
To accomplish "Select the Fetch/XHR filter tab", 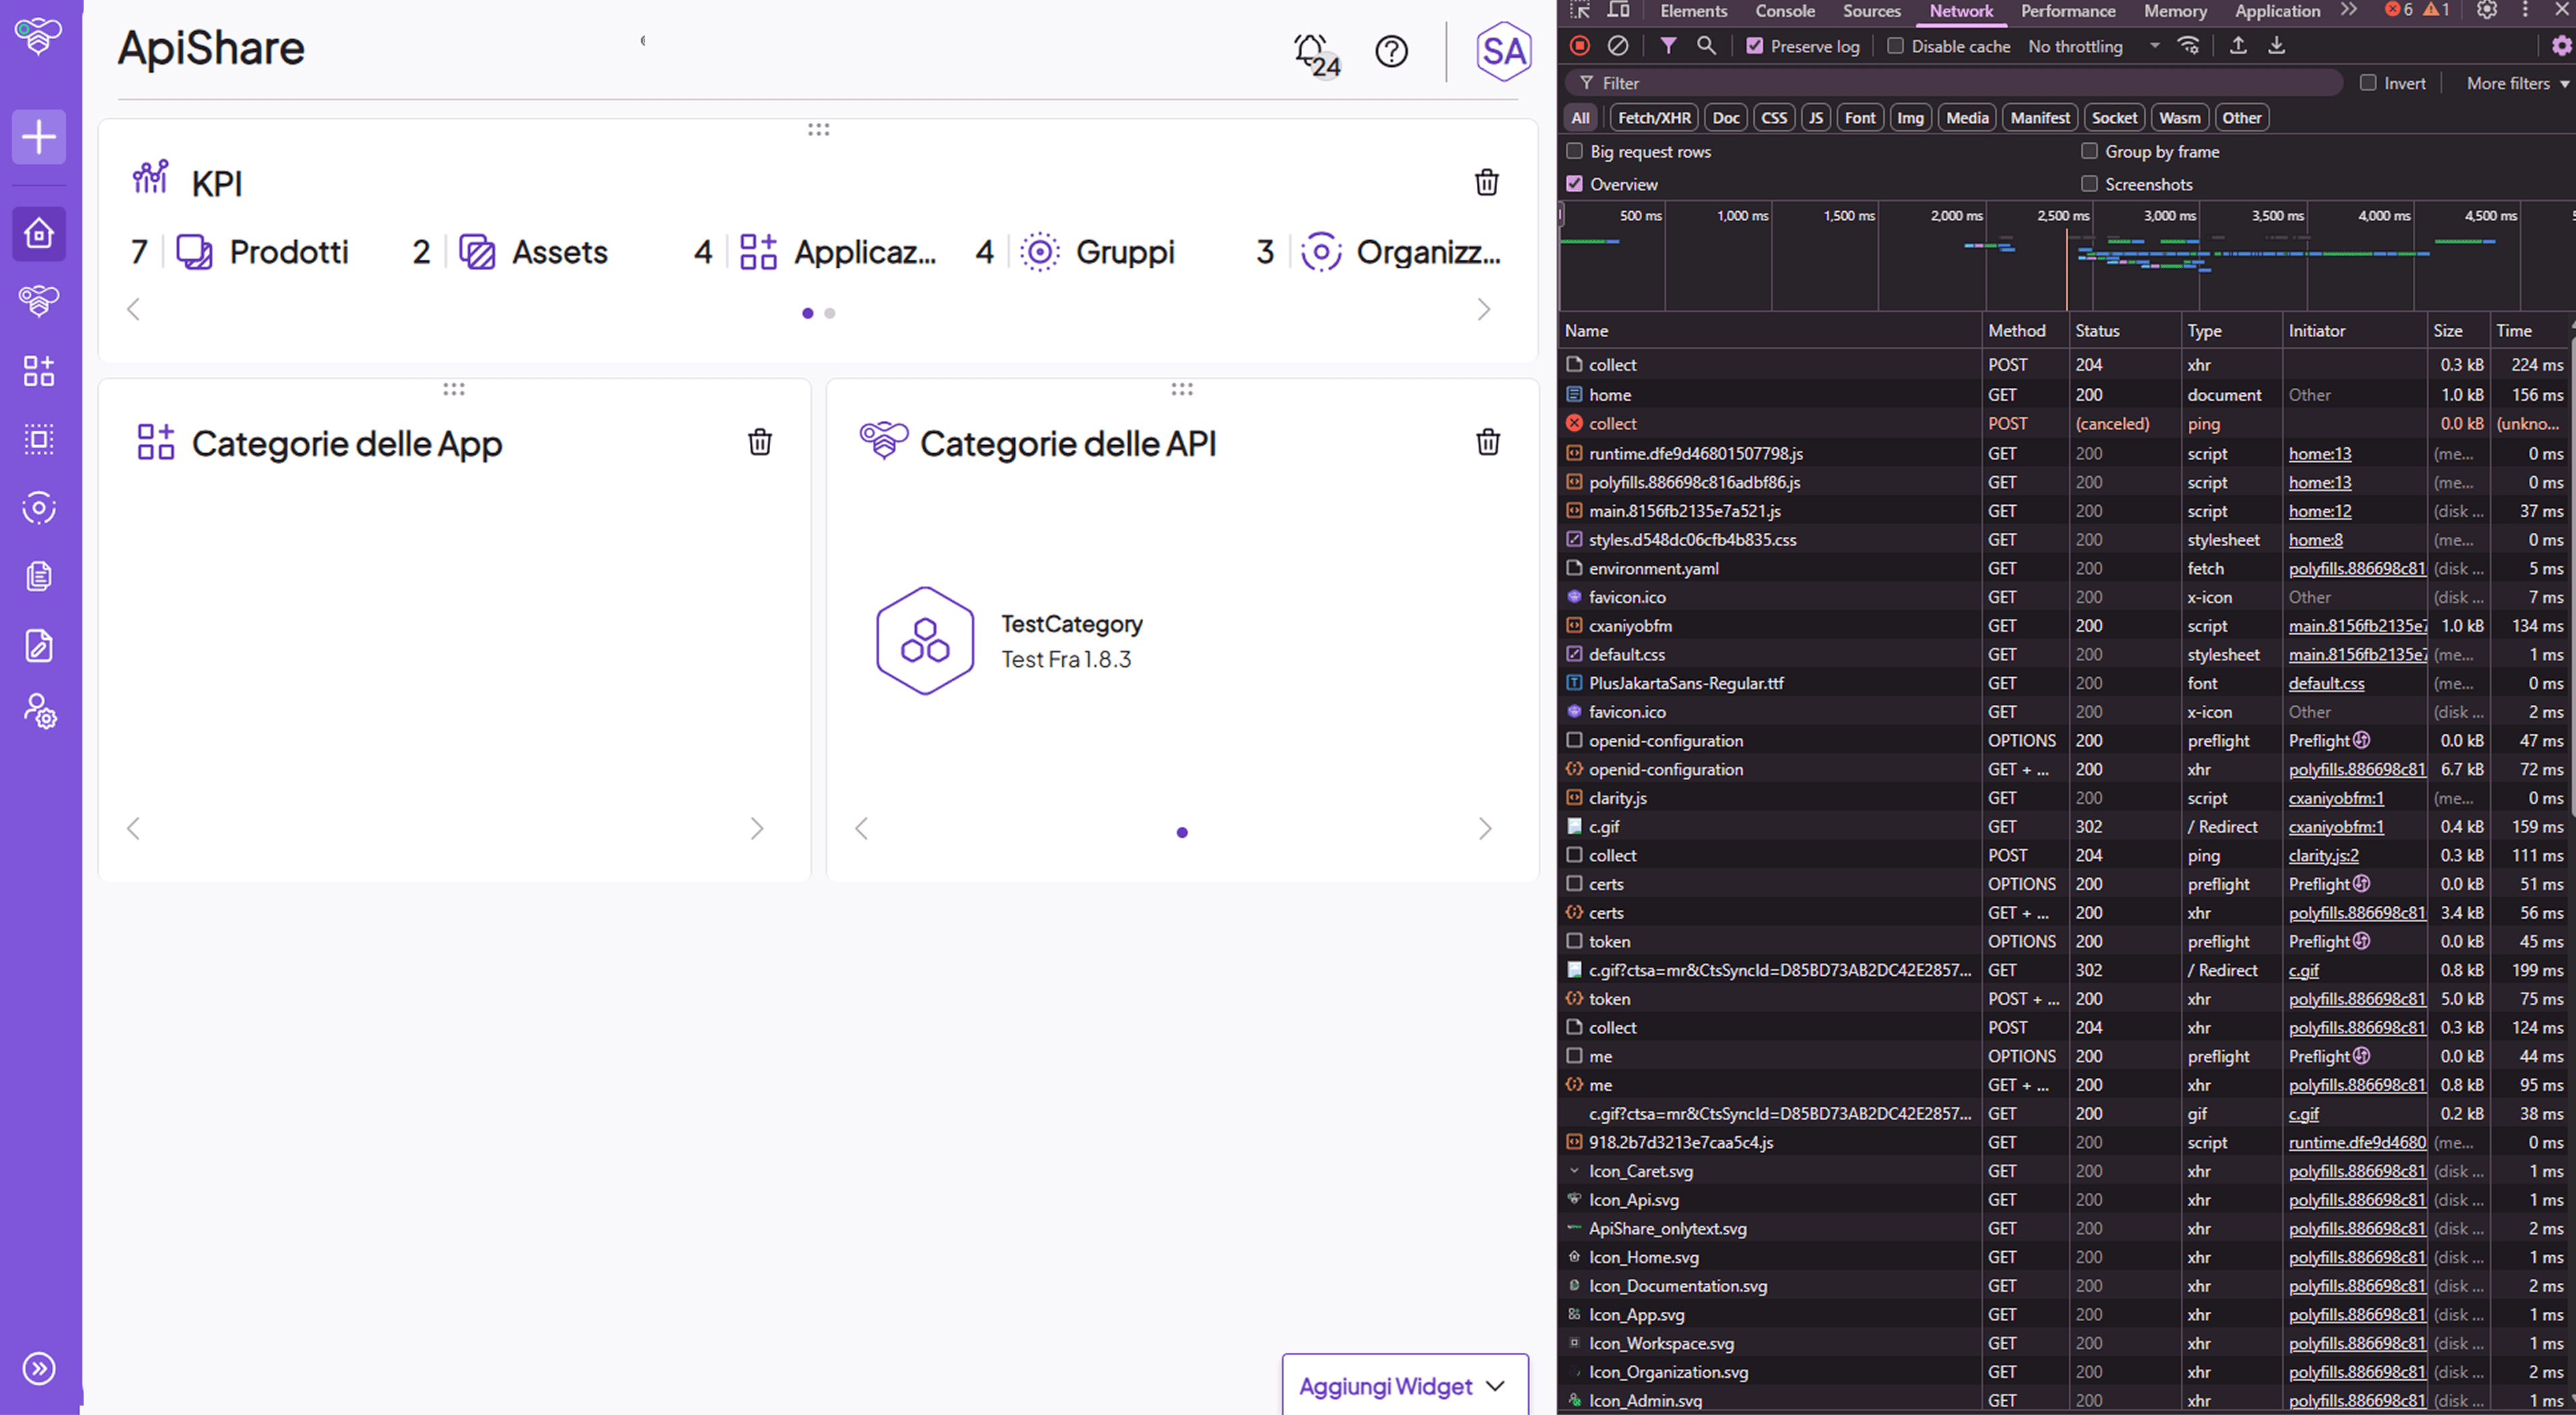I will [1653, 118].
